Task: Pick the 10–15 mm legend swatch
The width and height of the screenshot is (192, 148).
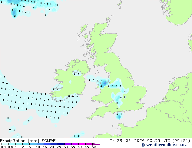Action: click(x=40, y=144)
